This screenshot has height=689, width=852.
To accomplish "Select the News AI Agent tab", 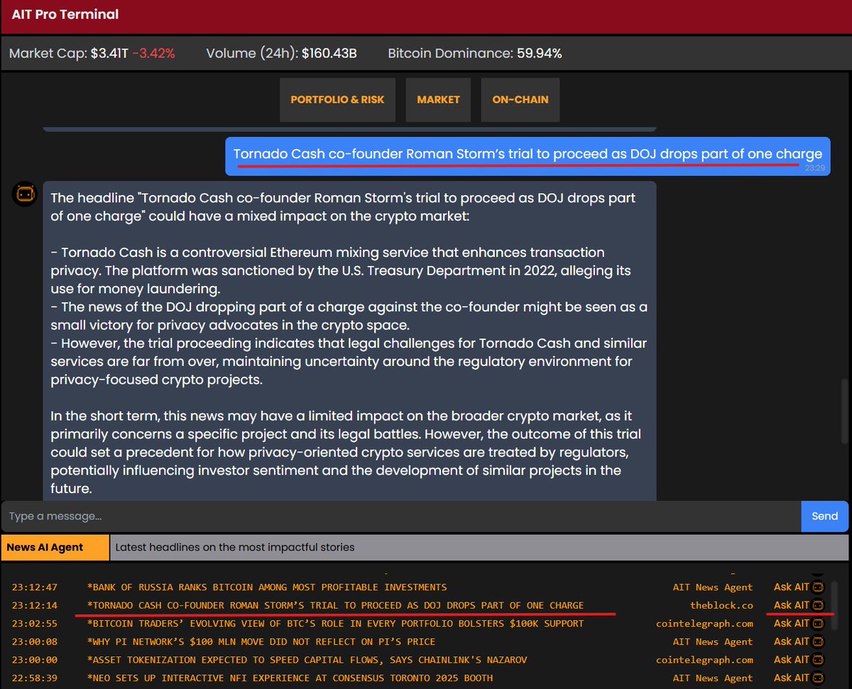I will (x=55, y=547).
